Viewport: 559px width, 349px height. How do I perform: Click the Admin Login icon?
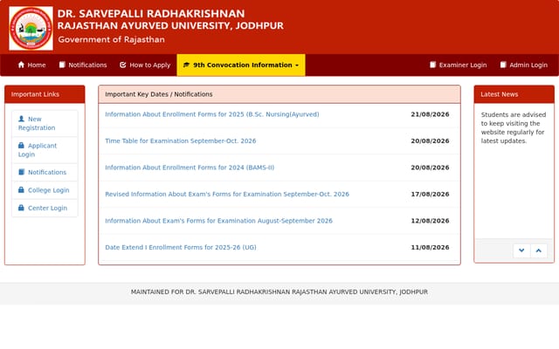click(503, 65)
